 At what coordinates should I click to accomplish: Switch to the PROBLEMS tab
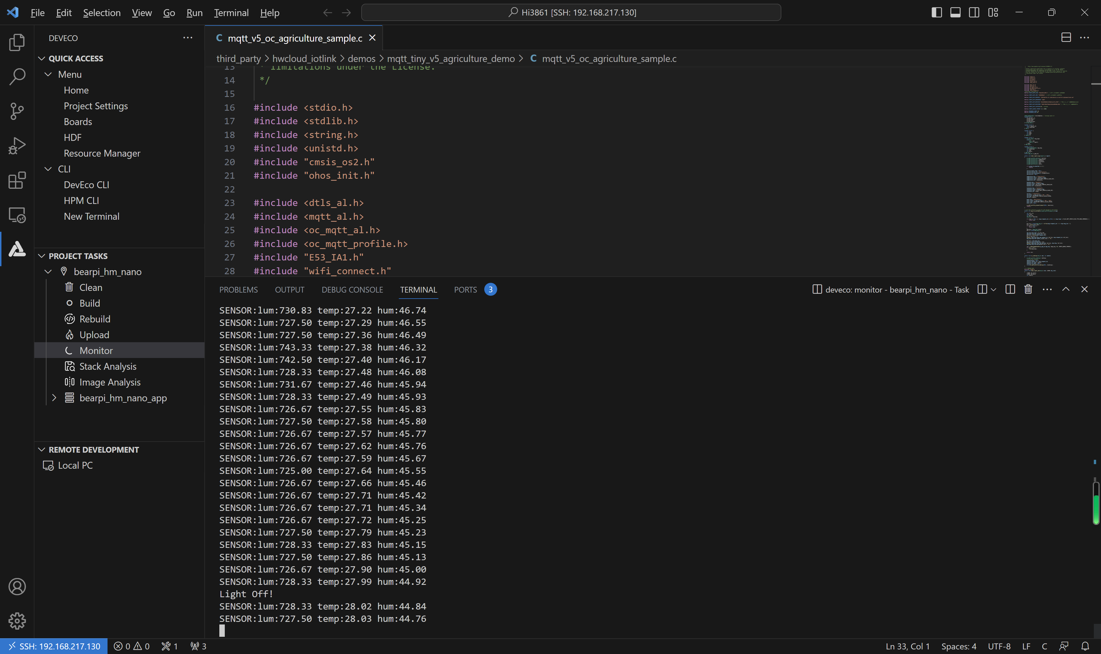click(238, 289)
